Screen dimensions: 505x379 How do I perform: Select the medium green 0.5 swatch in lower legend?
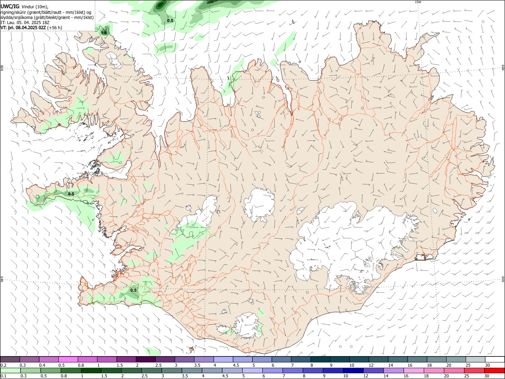pyautogui.click(x=50, y=370)
